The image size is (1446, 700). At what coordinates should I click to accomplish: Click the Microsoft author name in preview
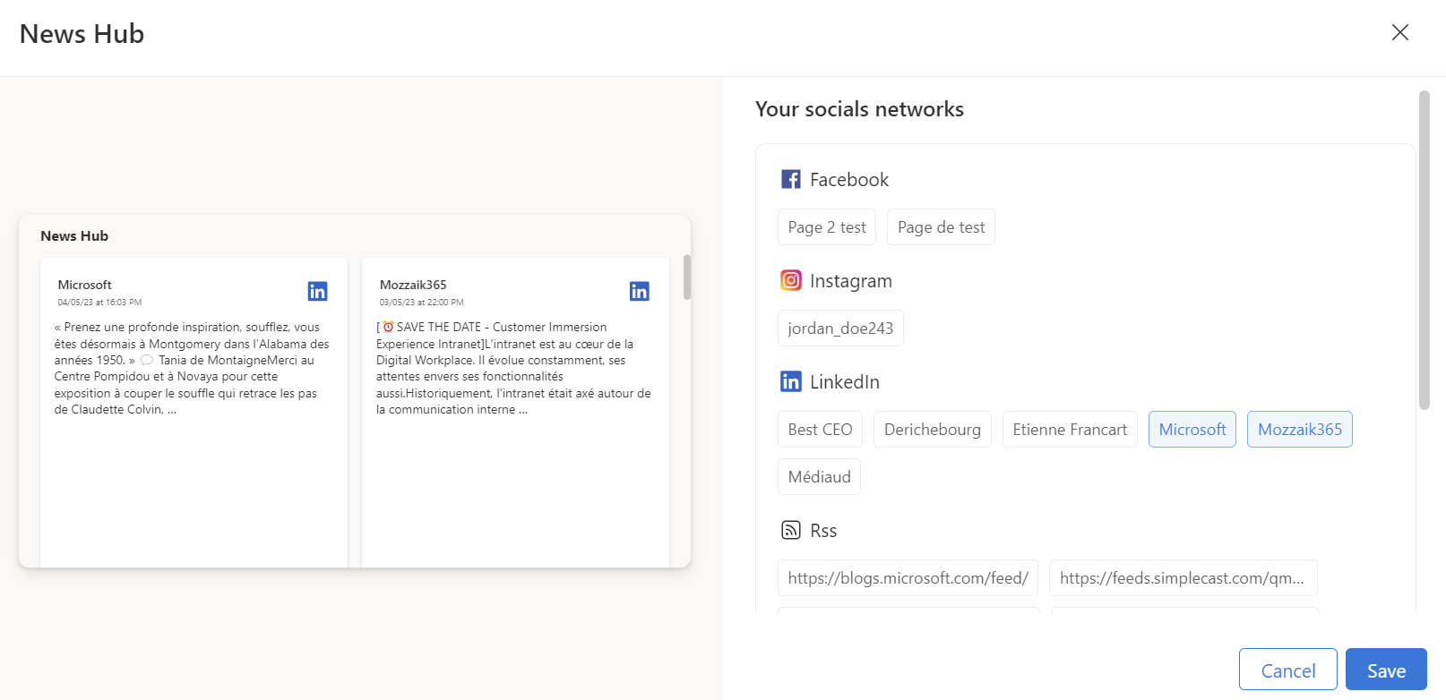pos(84,285)
